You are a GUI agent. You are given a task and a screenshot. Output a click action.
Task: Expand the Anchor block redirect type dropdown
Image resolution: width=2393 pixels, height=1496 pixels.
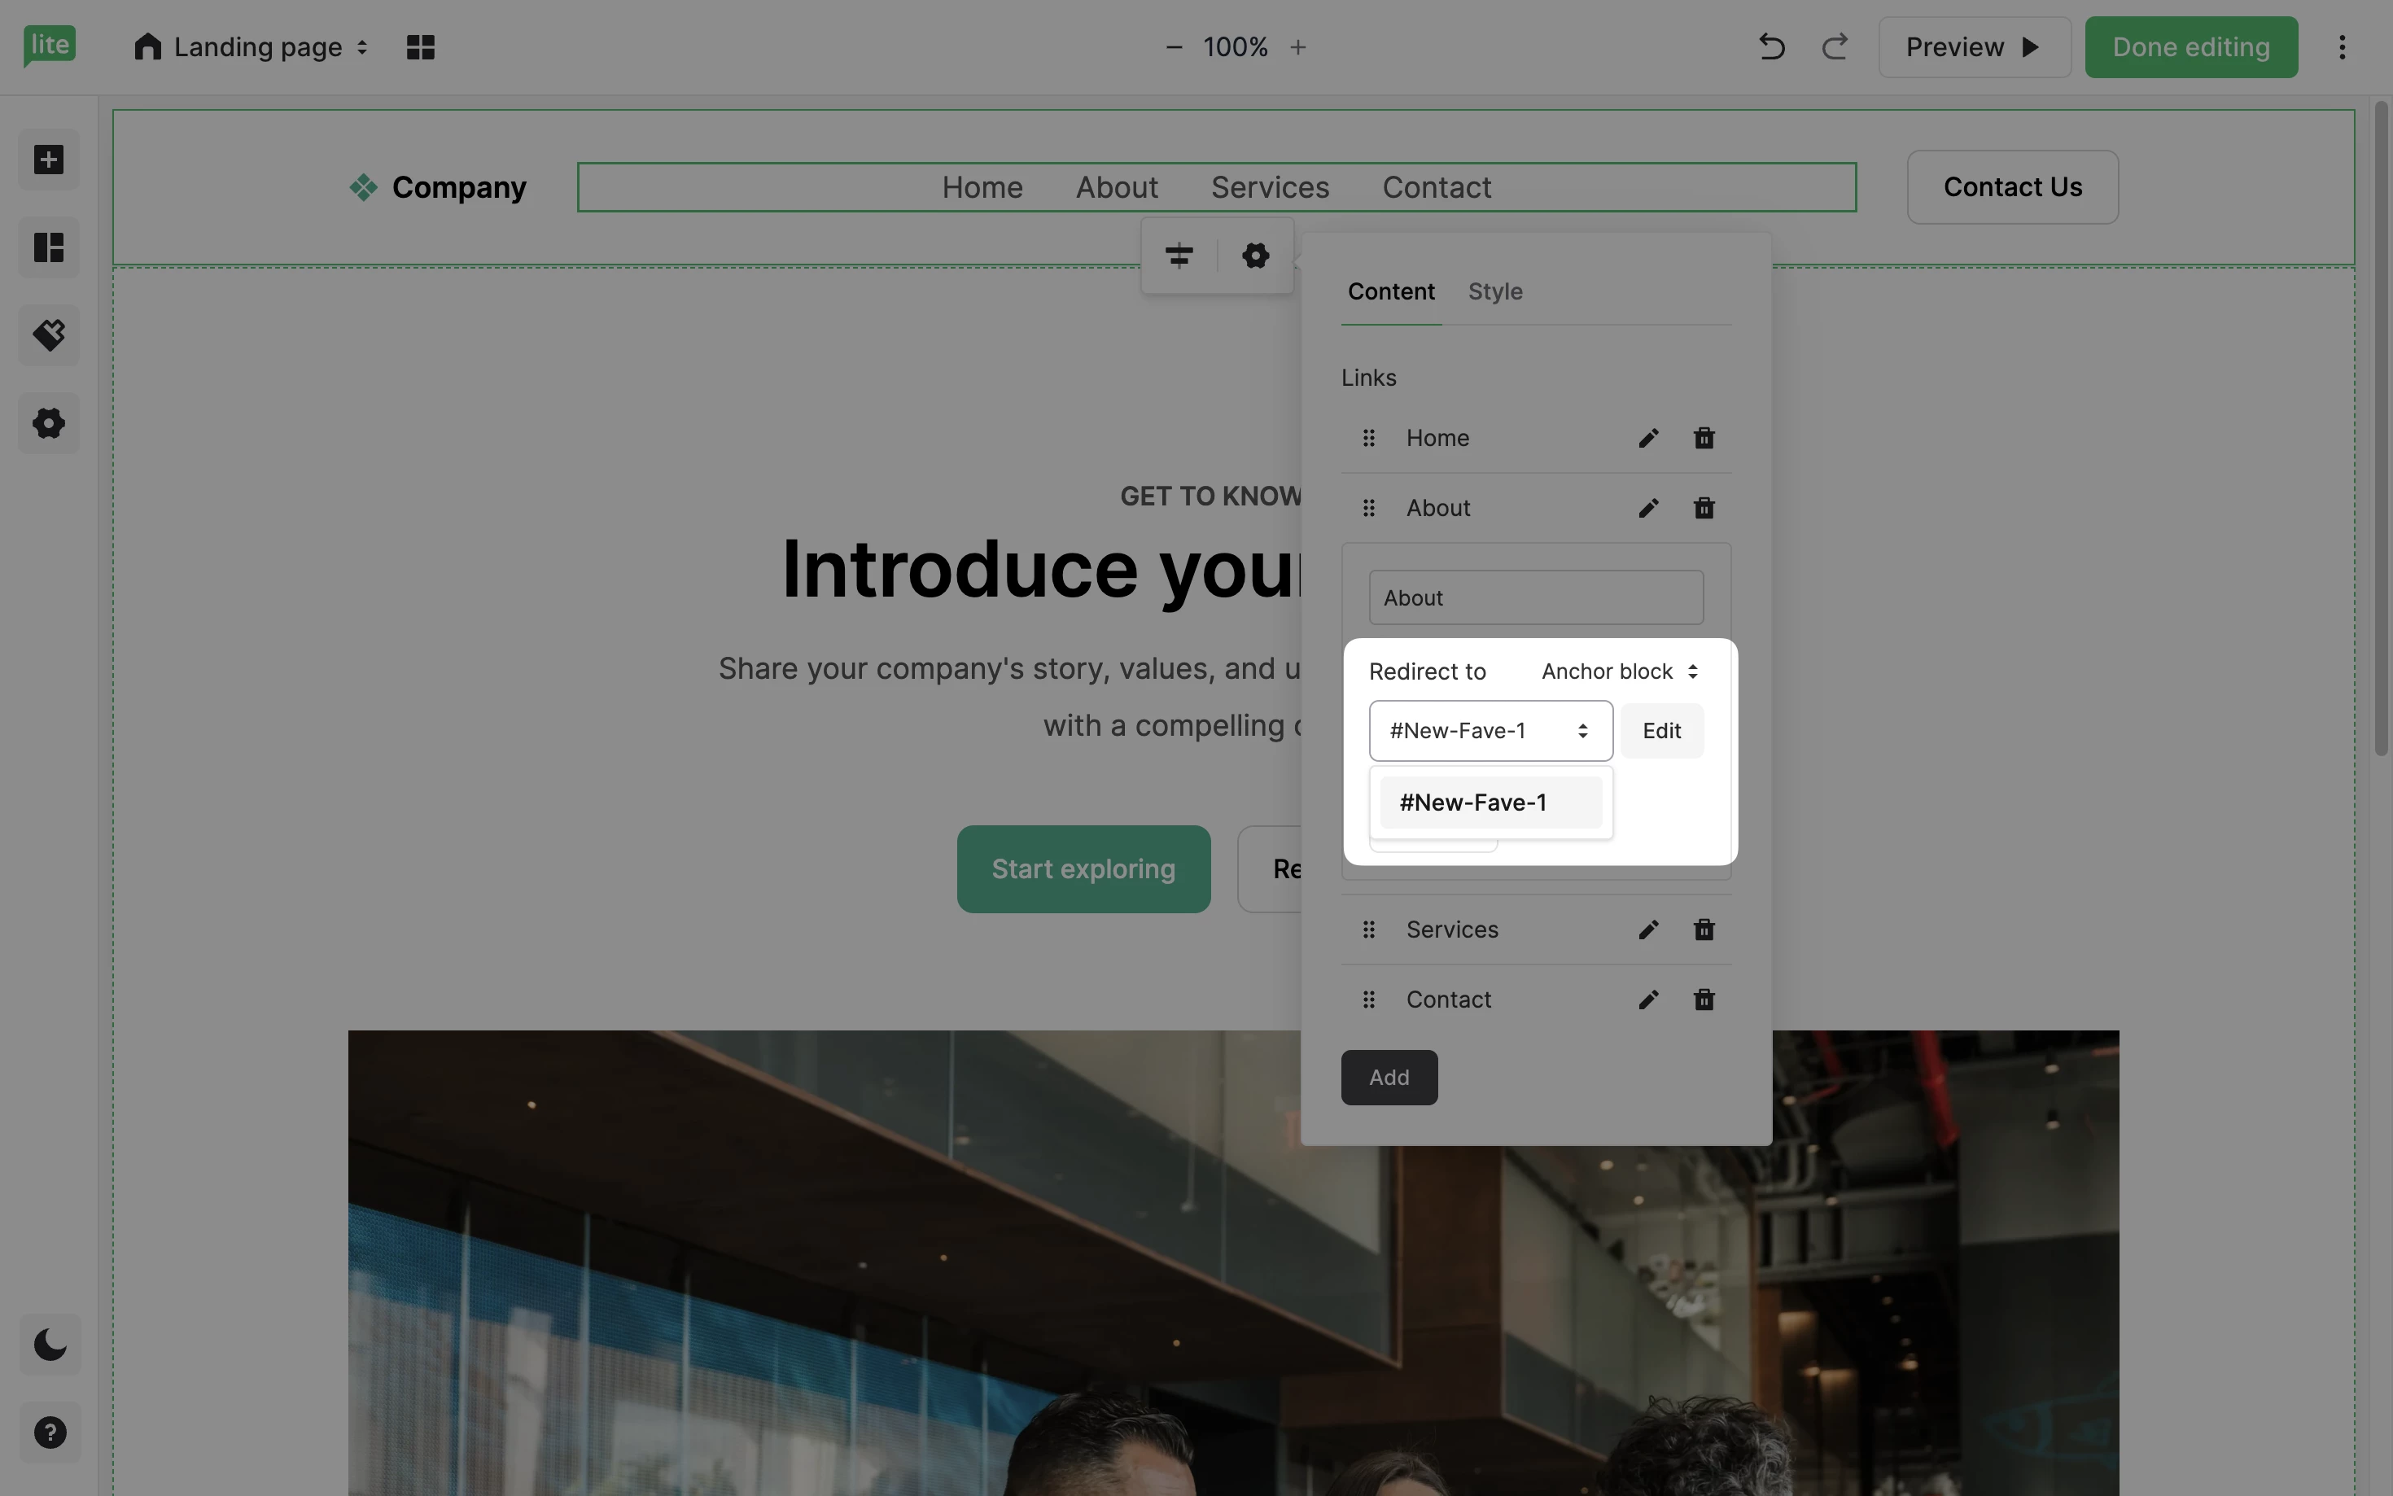coord(1620,671)
